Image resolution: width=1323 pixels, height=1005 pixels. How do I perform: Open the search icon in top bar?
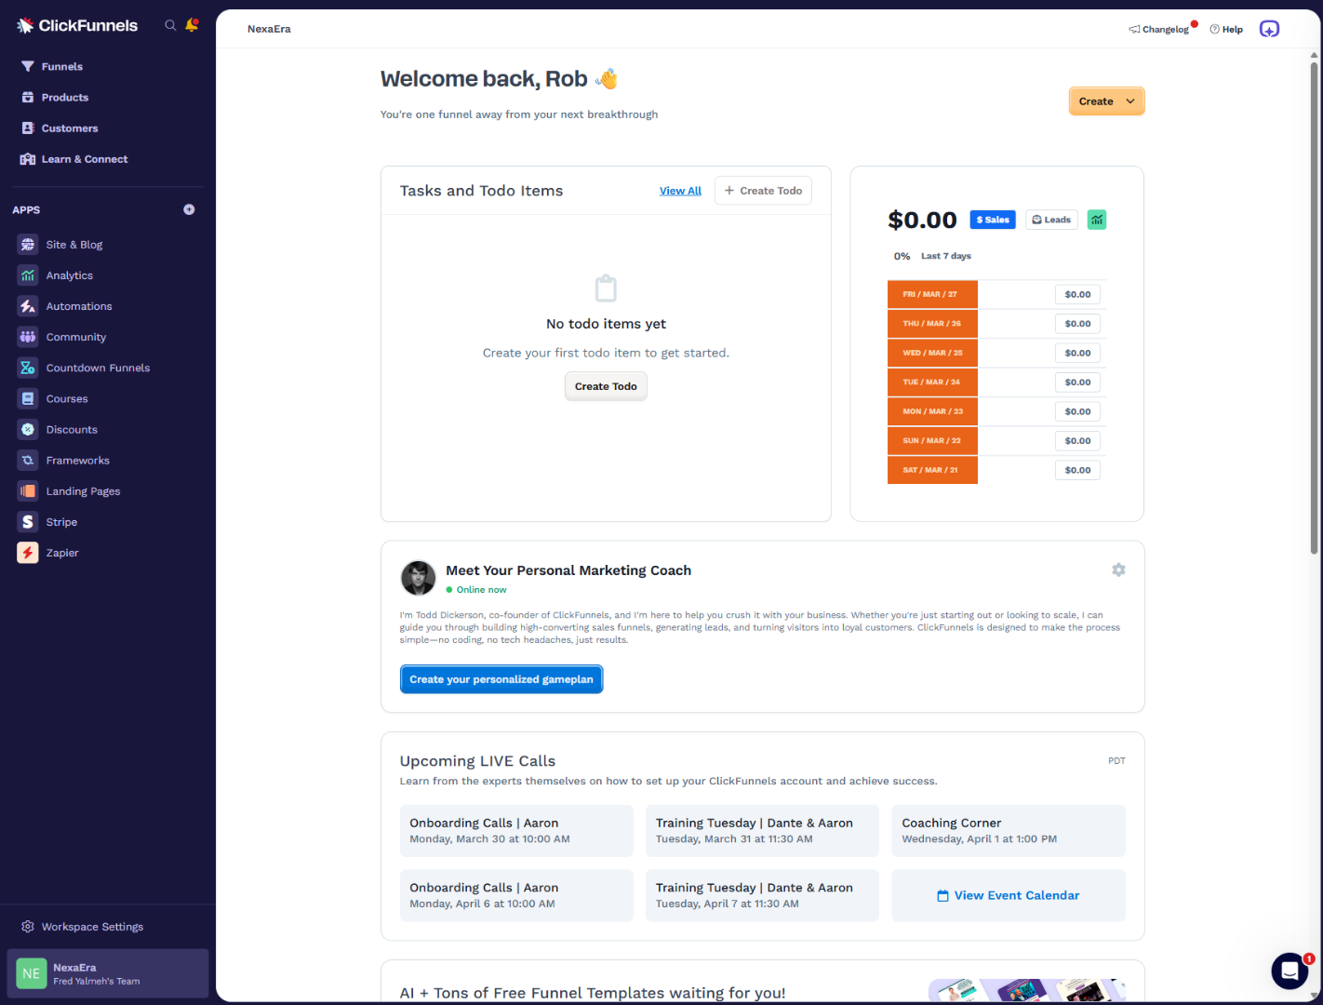coord(170,25)
